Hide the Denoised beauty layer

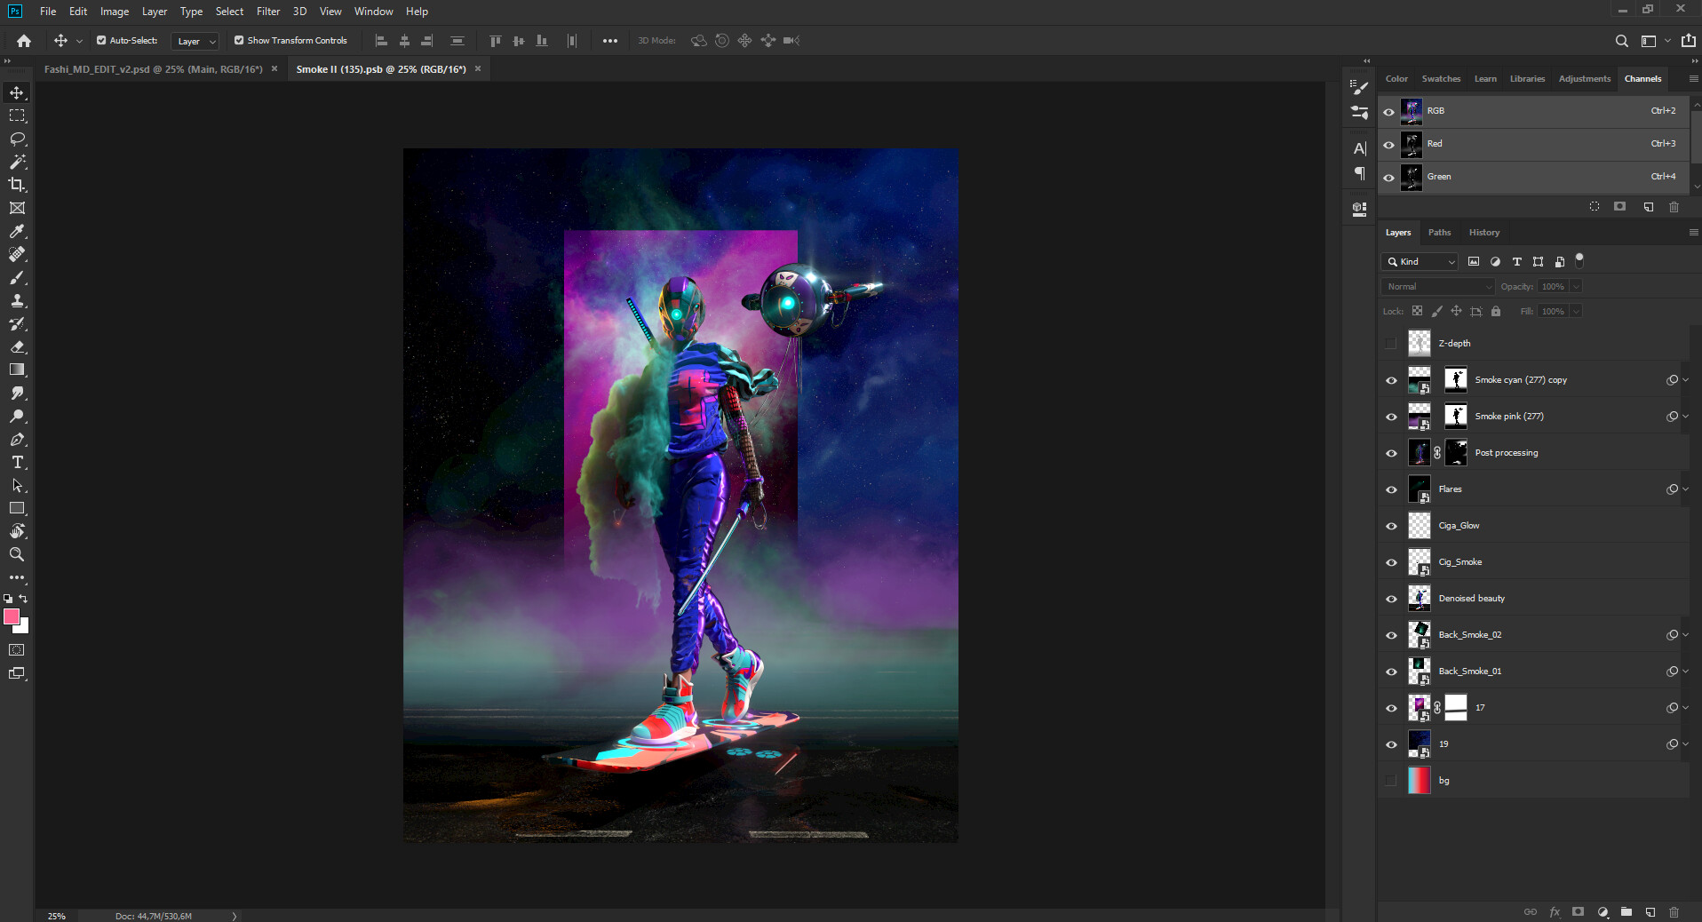point(1391,599)
